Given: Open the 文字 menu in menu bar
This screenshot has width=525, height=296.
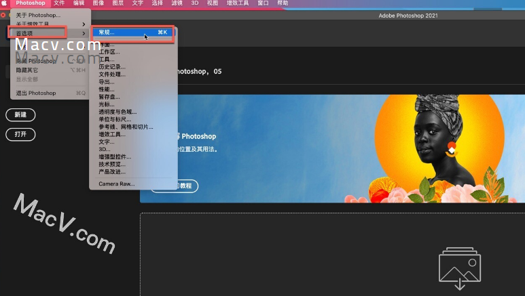Looking at the screenshot, I should pos(137,3).
